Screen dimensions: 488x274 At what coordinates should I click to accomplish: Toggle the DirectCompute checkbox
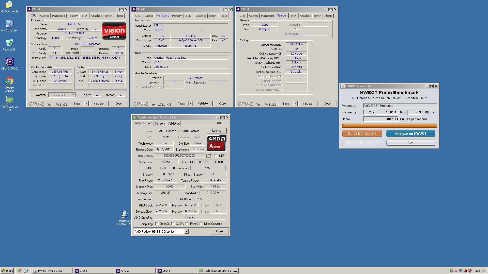pyautogui.click(x=201, y=224)
